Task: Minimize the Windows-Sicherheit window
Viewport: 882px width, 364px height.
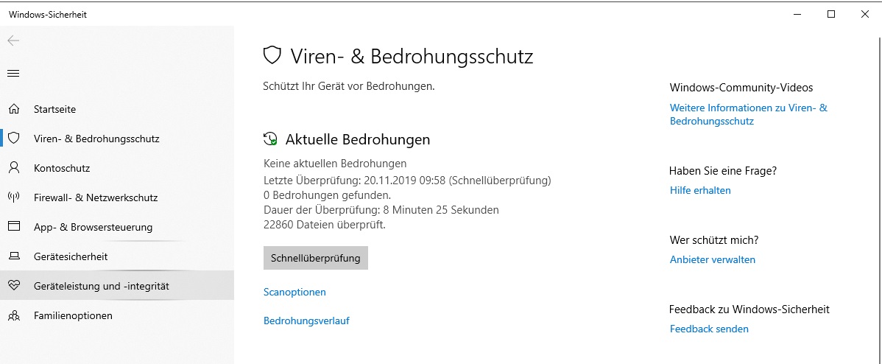Action: pyautogui.click(x=797, y=15)
